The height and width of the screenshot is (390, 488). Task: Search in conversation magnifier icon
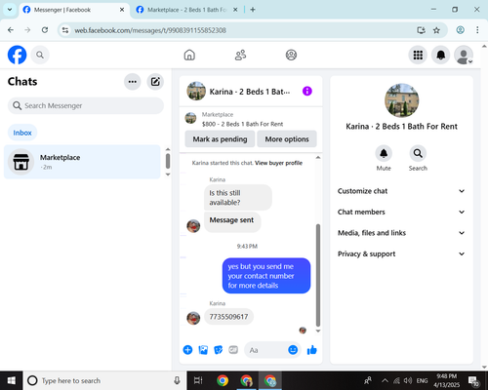coord(418,153)
